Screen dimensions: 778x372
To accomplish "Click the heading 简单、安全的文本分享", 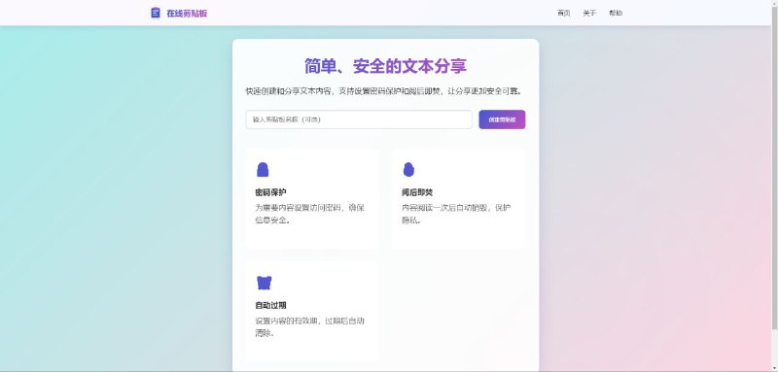I will (x=385, y=66).
